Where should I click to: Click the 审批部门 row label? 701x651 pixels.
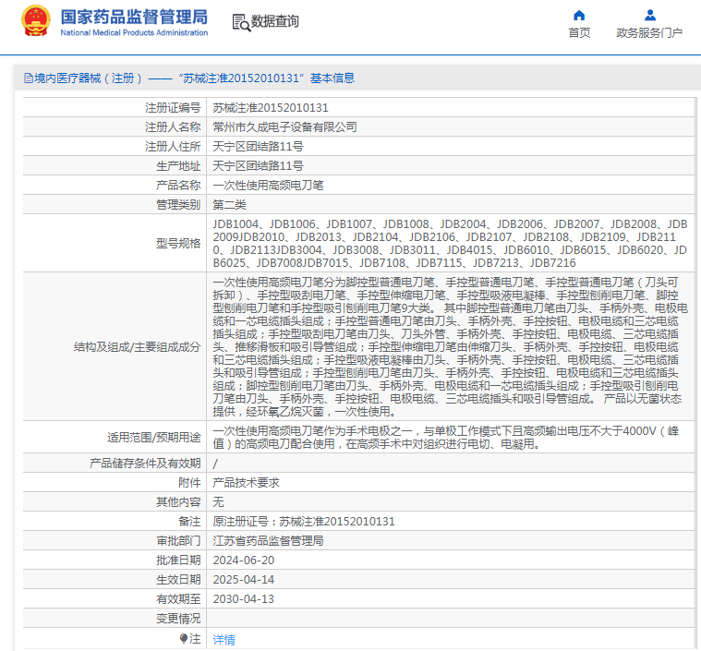pyautogui.click(x=178, y=541)
